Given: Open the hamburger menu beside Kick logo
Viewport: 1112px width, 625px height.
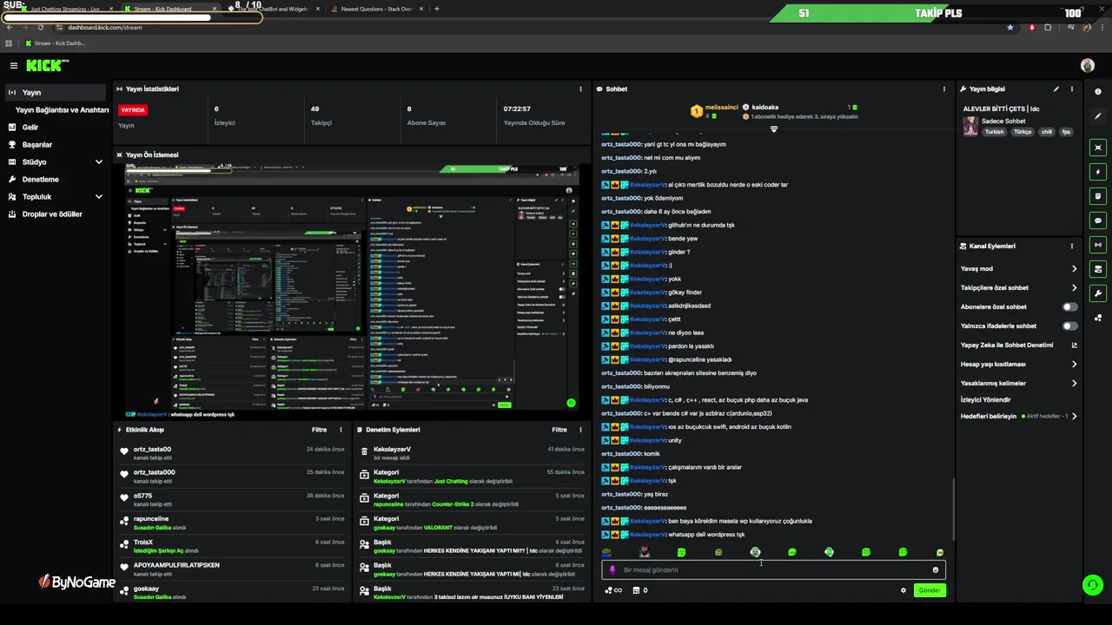Looking at the screenshot, I should pos(14,66).
